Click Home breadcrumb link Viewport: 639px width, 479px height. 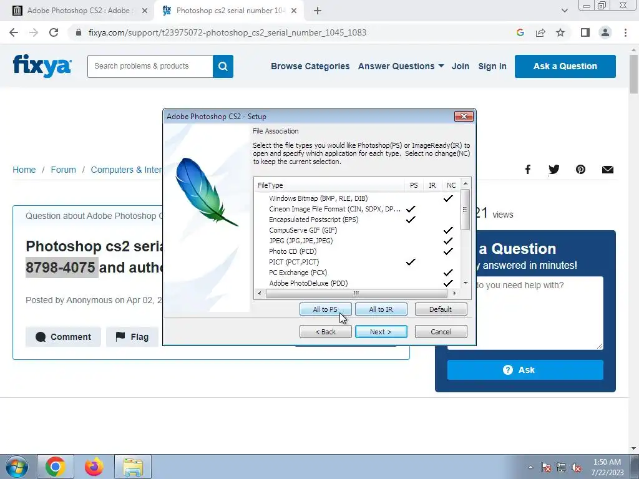[x=24, y=170]
